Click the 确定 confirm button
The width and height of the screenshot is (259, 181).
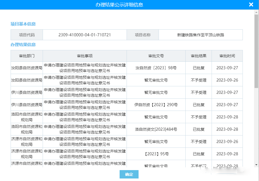(129, 174)
